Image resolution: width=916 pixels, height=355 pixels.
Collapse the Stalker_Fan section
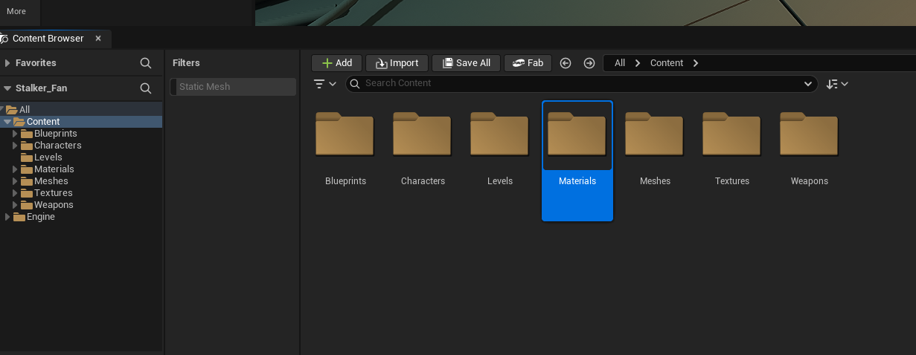[7, 88]
